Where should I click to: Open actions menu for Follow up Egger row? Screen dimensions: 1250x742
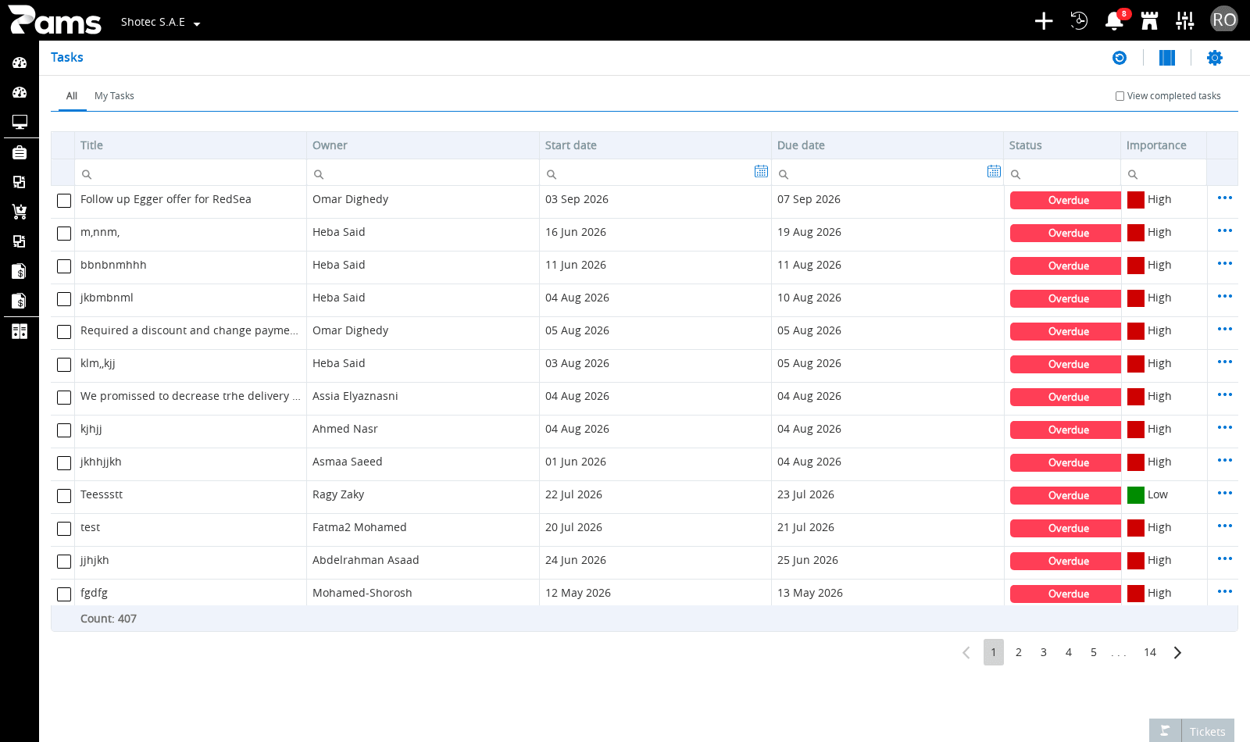1224,198
